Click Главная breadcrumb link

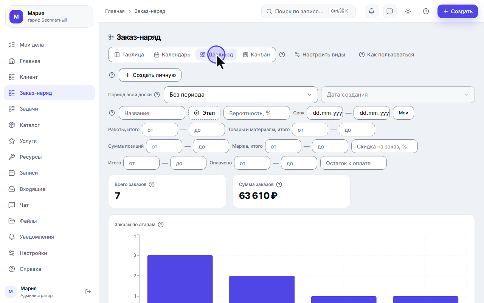coord(115,11)
